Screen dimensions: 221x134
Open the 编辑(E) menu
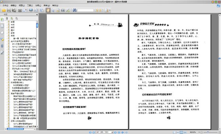click(14, 6)
